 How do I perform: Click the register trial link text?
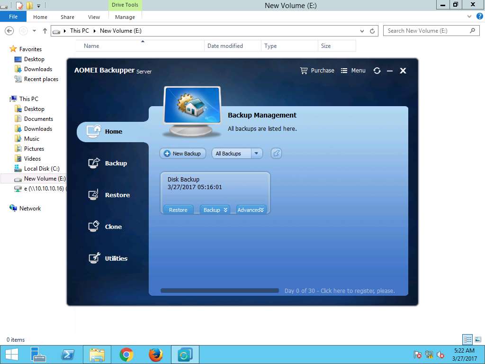pos(339,291)
